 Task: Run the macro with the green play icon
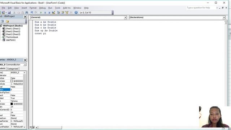pyautogui.click(x=41, y=13)
